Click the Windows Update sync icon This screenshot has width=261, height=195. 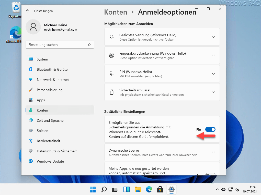pyautogui.click(x=31, y=161)
